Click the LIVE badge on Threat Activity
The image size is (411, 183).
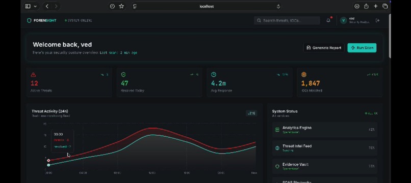point(251,113)
